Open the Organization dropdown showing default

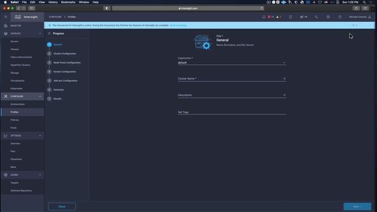pyautogui.click(x=232, y=62)
